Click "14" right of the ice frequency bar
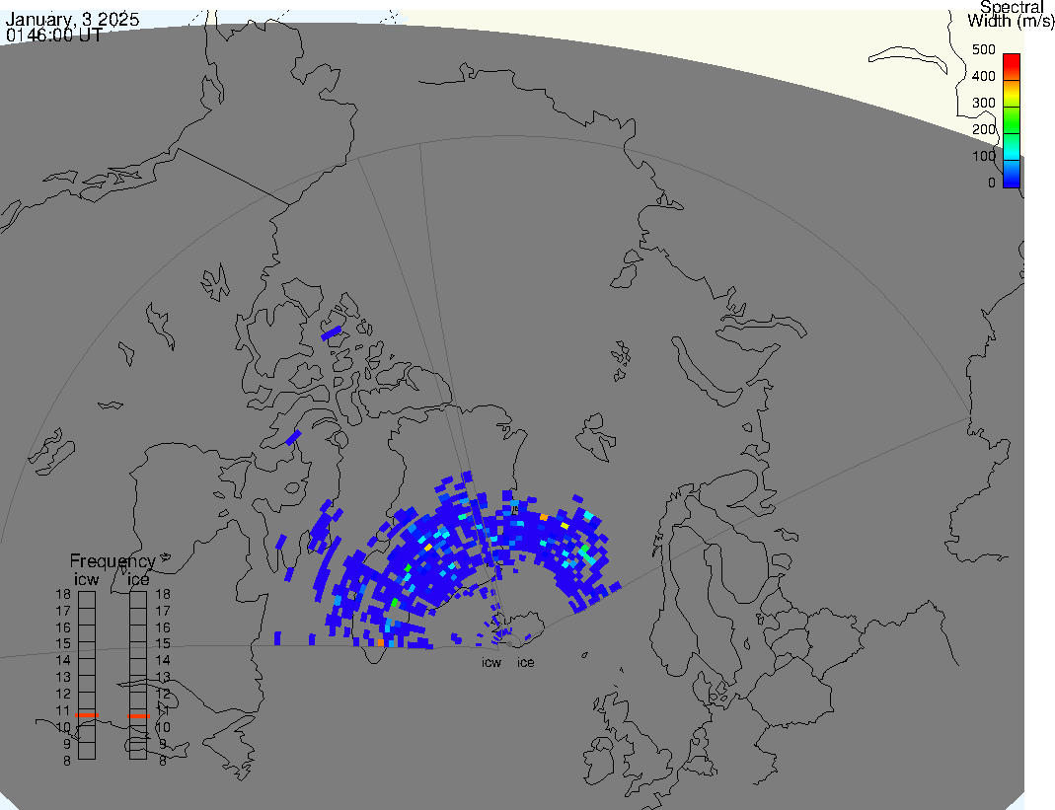Screen dimensions: 1055x810 163,661
